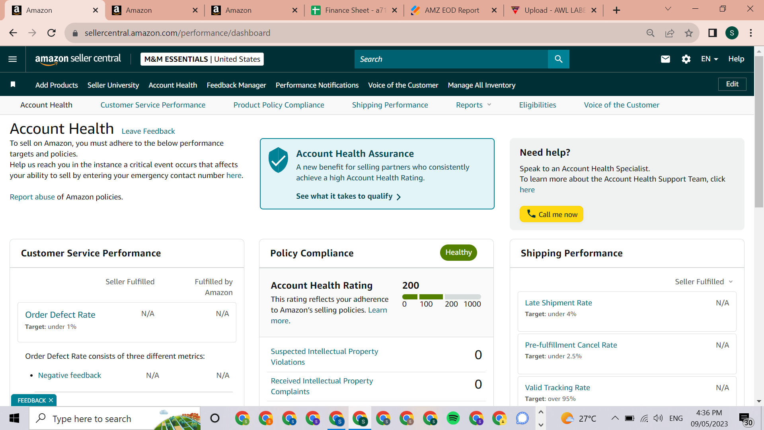Open the Chrome three-dot menu
The image size is (764, 430).
click(x=751, y=33)
